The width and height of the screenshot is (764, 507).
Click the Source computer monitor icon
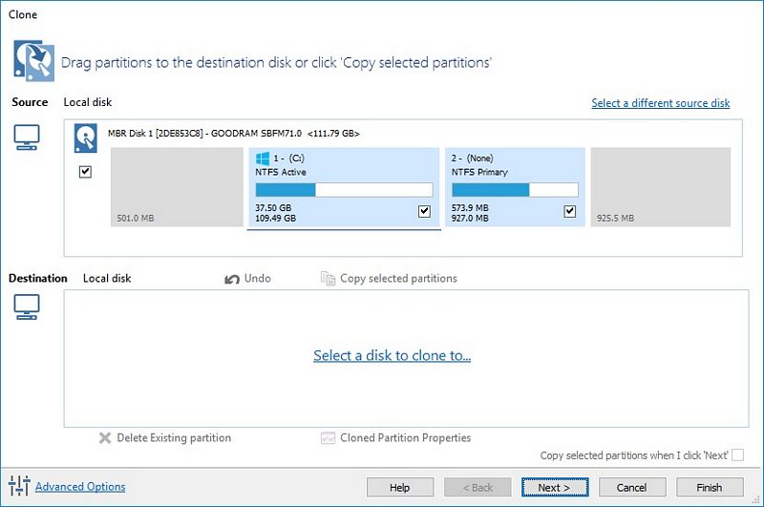pyautogui.click(x=27, y=137)
